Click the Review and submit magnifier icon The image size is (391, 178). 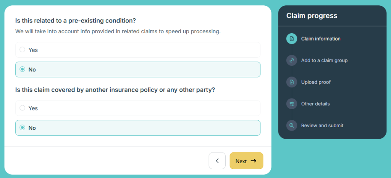click(x=292, y=125)
